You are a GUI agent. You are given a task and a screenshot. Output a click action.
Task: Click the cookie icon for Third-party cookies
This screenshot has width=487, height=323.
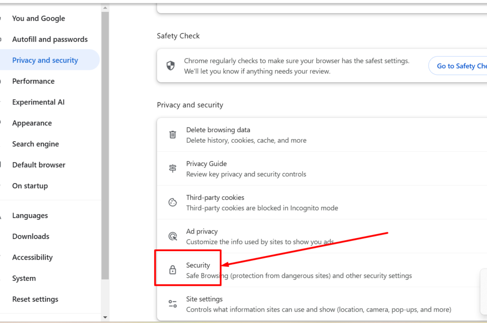[173, 202]
